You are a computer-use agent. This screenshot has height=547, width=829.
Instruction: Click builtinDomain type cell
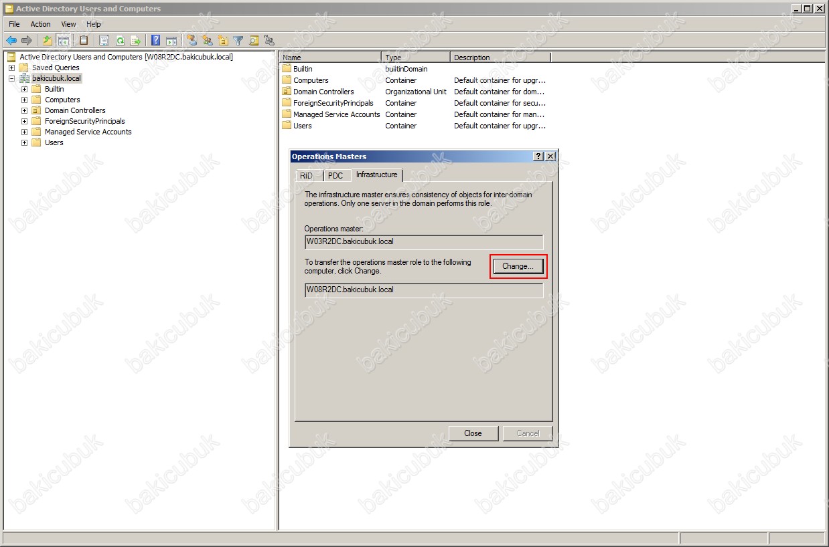[x=406, y=69]
